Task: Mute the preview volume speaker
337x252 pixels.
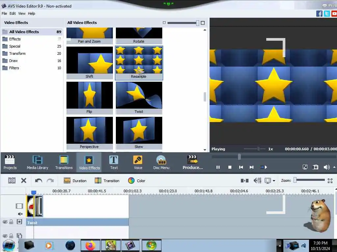Action: pyautogui.click(x=326, y=167)
